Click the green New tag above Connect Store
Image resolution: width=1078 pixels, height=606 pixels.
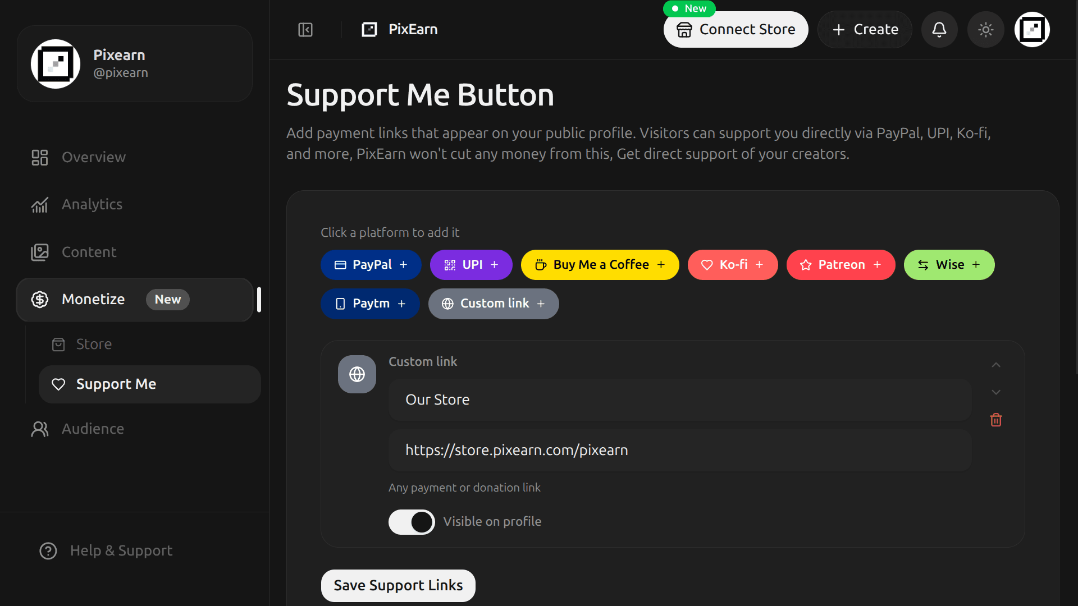689,8
